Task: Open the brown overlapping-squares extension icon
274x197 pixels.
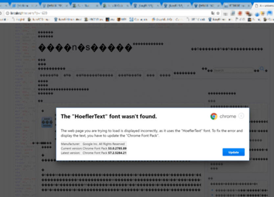Action: point(248,13)
